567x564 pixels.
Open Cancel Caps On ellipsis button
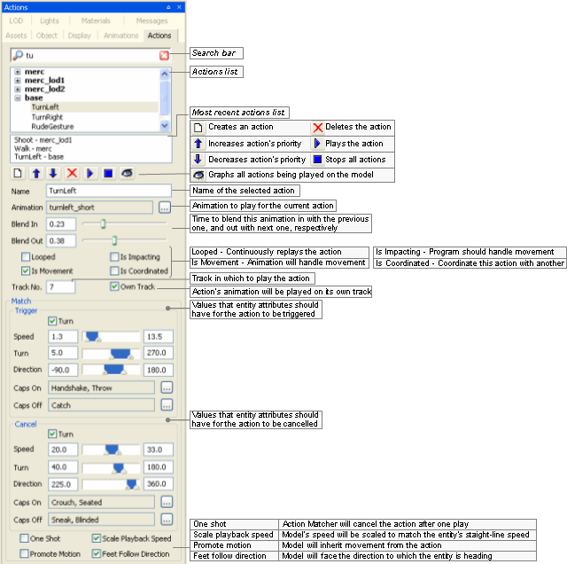(x=167, y=502)
